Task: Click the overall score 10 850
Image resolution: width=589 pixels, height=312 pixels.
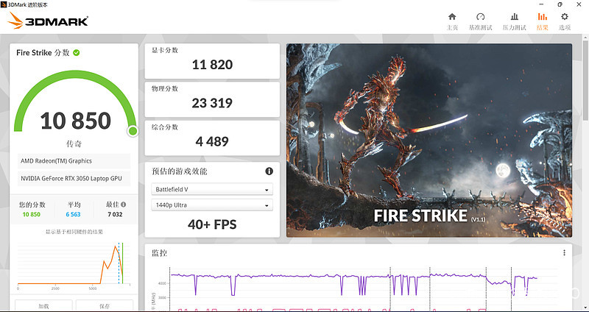Action: click(76, 121)
